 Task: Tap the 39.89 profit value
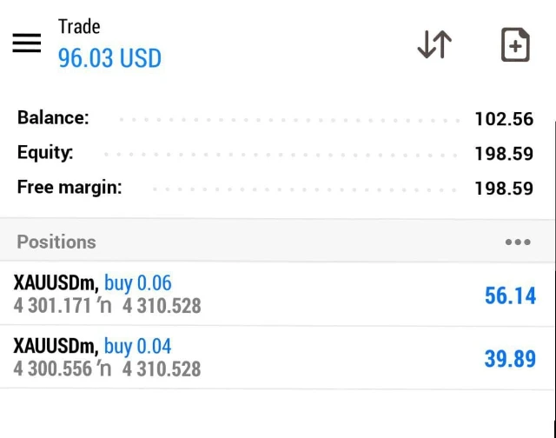pos(510,358)
